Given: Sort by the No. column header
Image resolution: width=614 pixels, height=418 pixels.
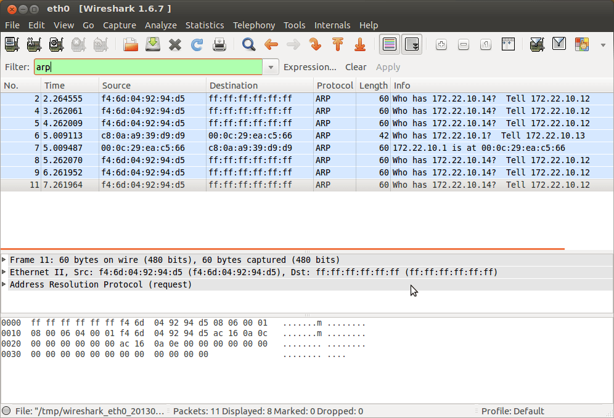Looking at the screenshot, I should pos(20,85).
